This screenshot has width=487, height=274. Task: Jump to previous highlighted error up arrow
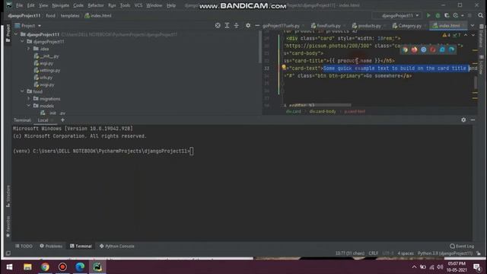[466, 35]
